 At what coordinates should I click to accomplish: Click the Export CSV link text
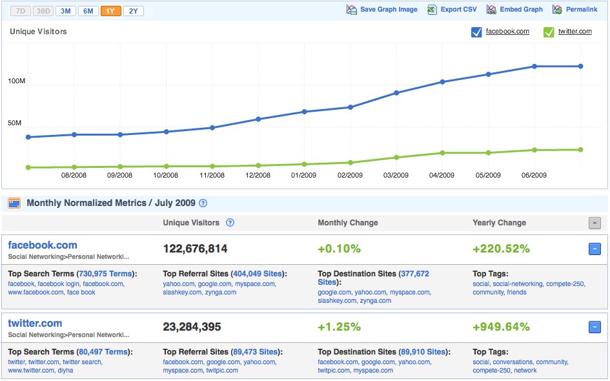tap(458, 9)
